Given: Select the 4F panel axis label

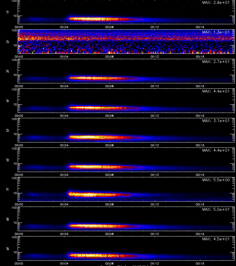Looking at the screenshot, I should point(8,100).
